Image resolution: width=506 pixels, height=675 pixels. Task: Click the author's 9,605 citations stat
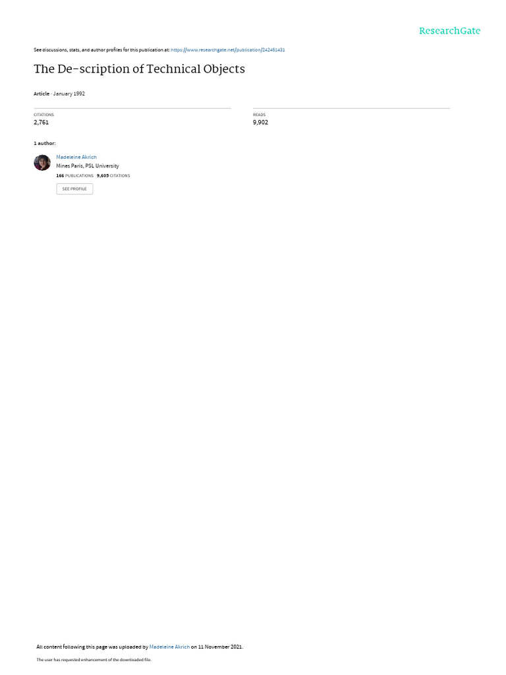[113, 175]
